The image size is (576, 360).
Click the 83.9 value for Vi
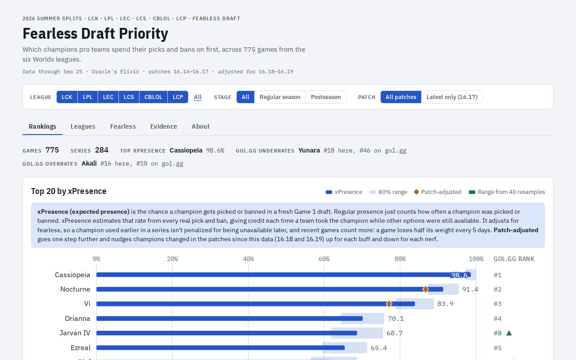coord(445,304)
